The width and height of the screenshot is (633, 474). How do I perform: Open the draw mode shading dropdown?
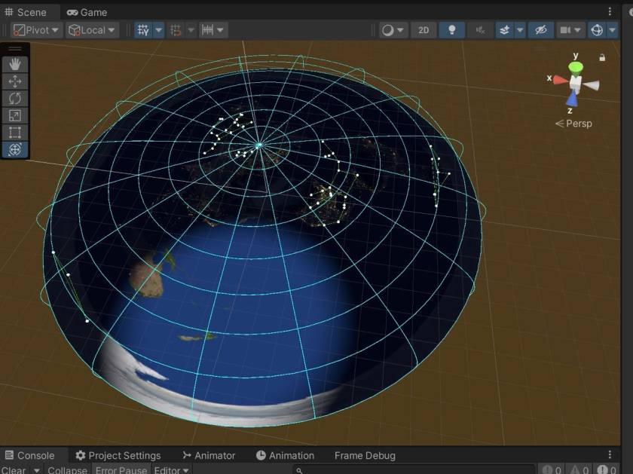pyautogui.click(x=392, y=30)
